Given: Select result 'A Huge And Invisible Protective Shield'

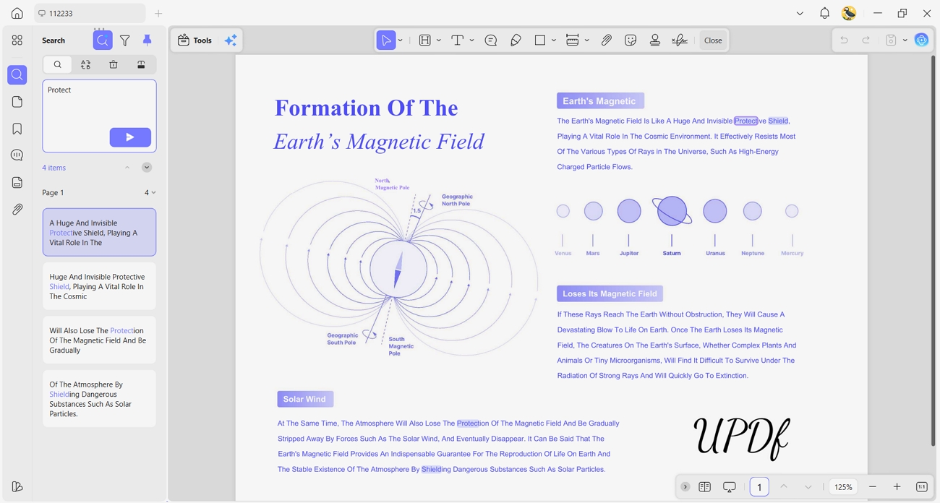Looking at the screenshot, I should 99,233.
